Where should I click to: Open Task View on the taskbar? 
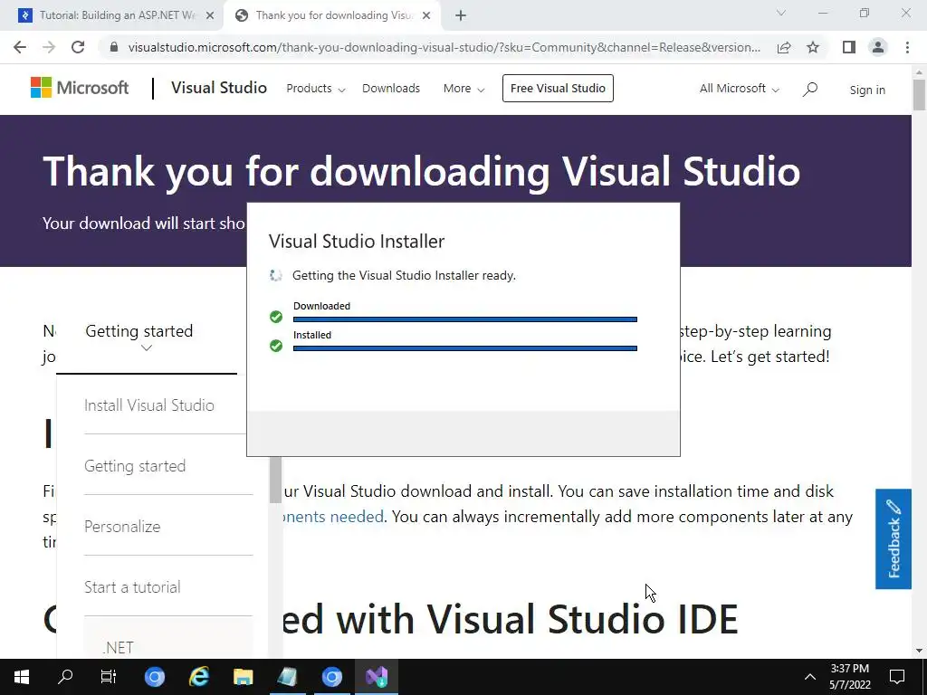click(x=109, y=677)
